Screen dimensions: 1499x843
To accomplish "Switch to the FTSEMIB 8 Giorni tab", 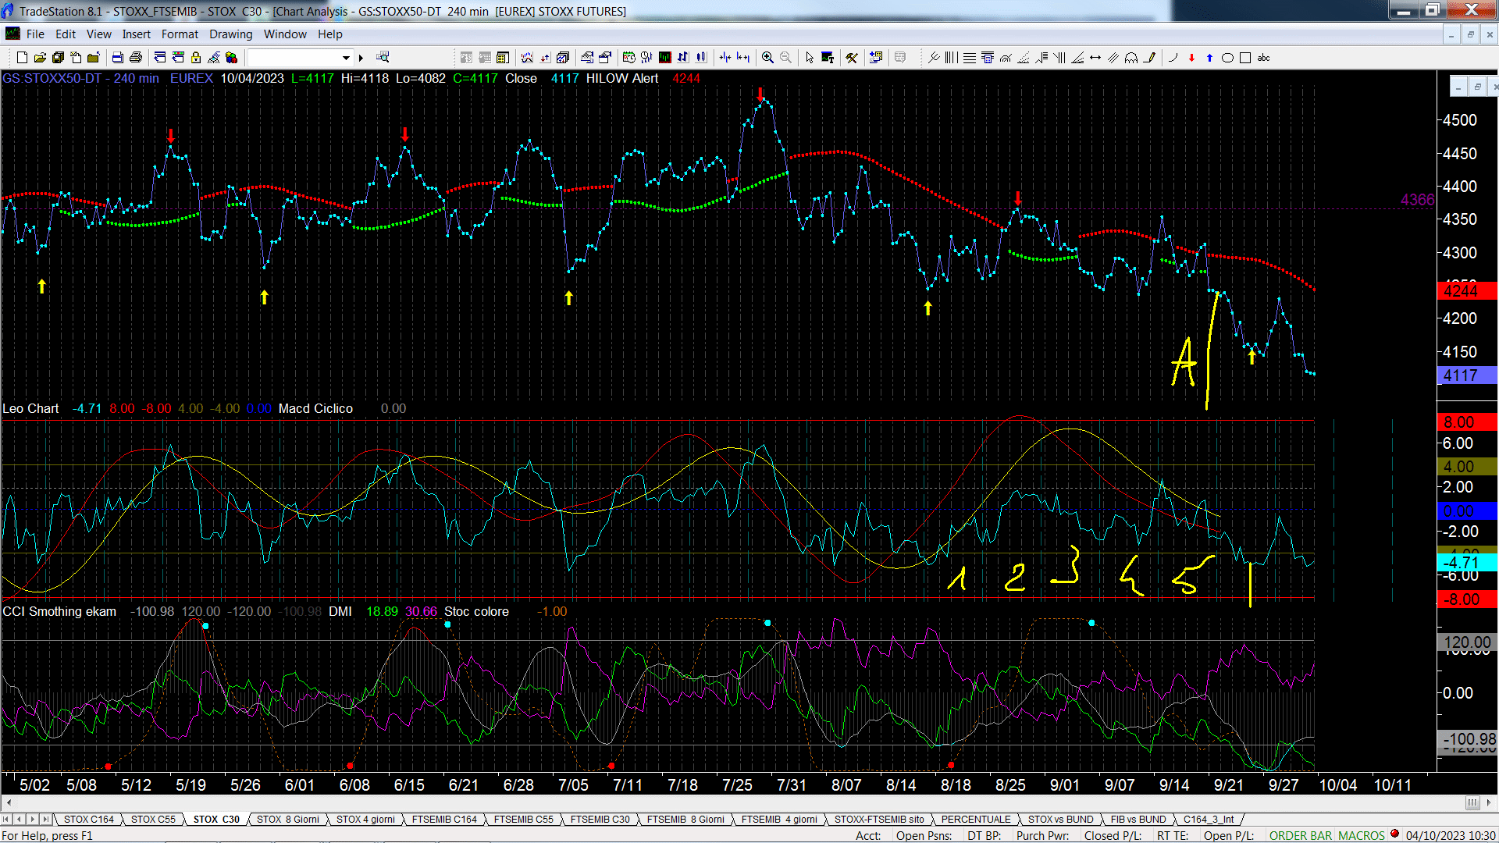I will tap(685, 820).
